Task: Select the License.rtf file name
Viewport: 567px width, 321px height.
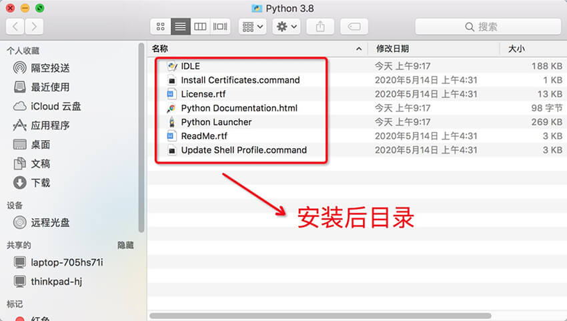Action: pos(203,94)
